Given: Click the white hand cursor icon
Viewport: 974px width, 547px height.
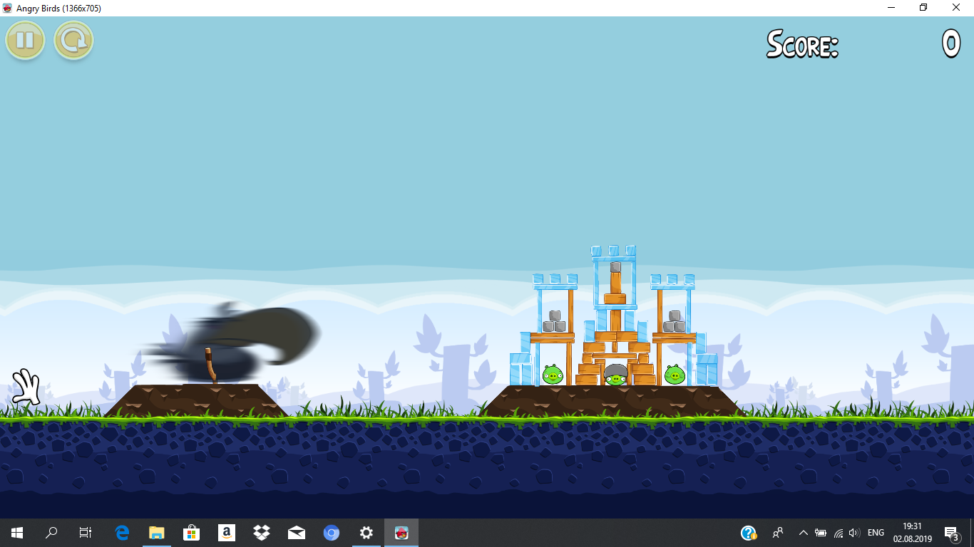Looking at the screenshot, I should point(26,387).
